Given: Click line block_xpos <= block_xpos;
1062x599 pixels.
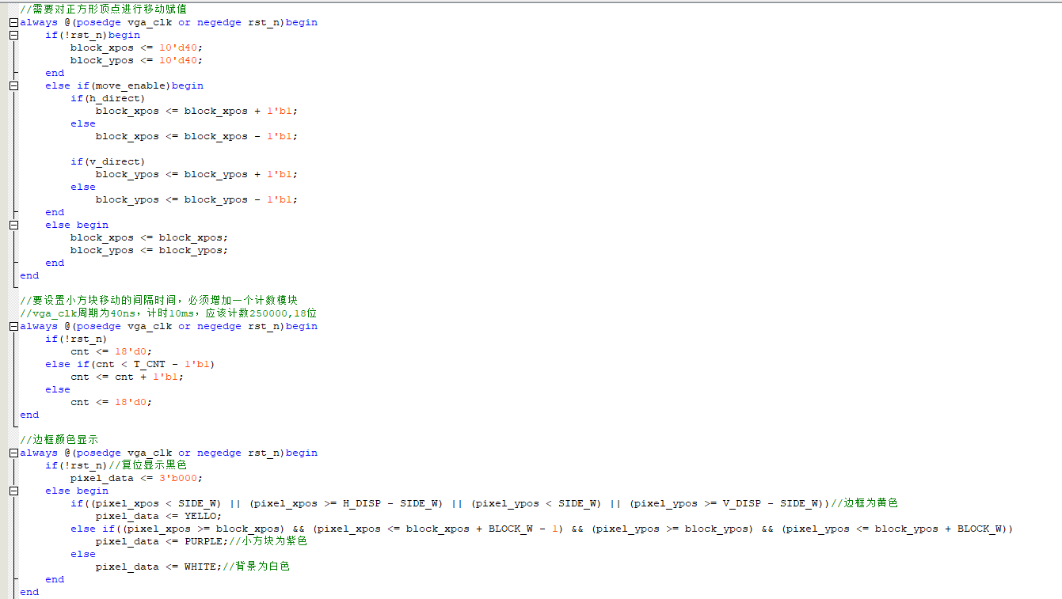Looking at the screenshot, I should (149, 237).
